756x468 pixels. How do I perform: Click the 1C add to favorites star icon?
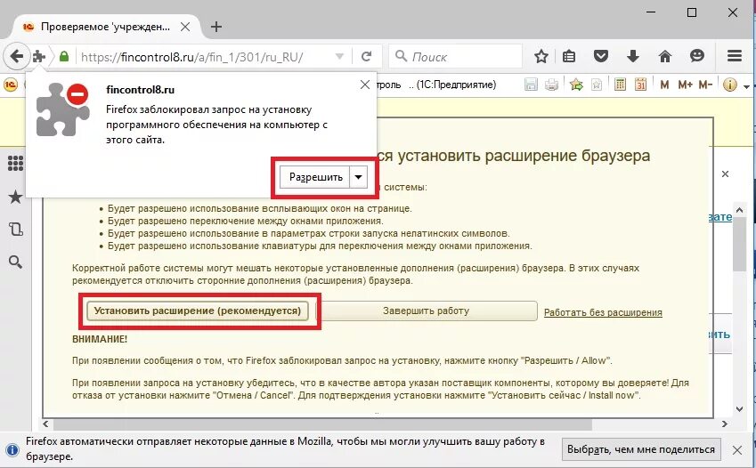click(575, 85)
